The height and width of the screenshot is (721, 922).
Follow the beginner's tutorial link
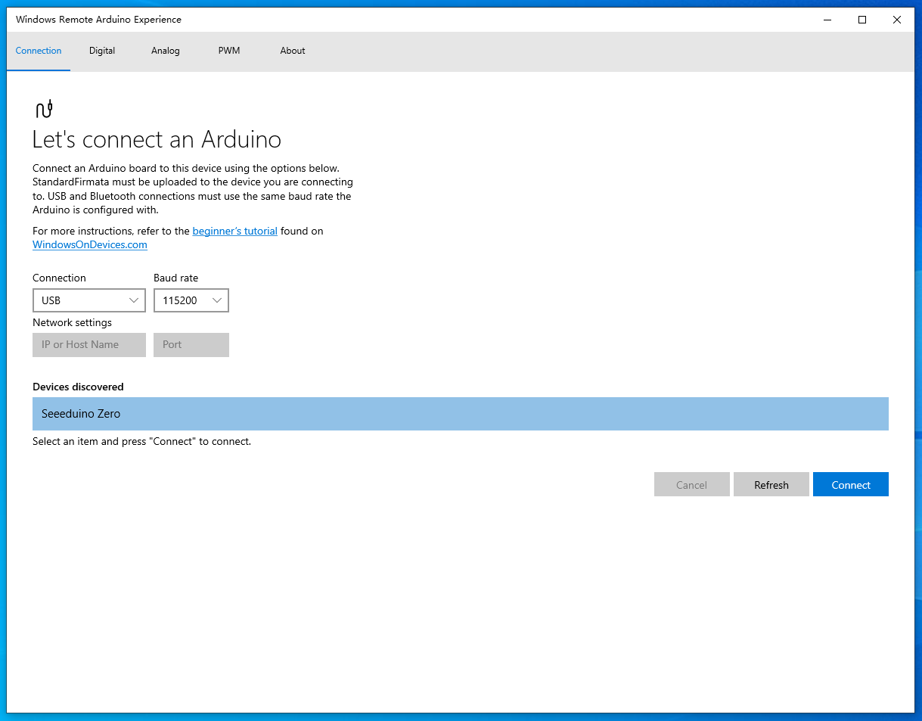coord(235,231)
